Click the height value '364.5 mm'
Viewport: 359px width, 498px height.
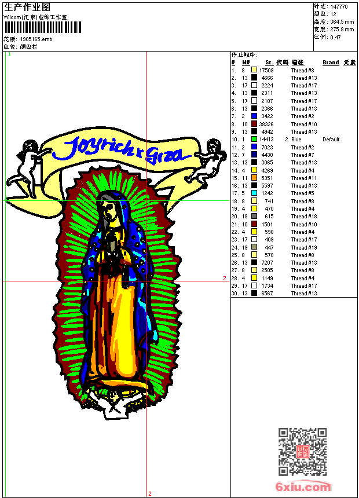click(342, 21)
